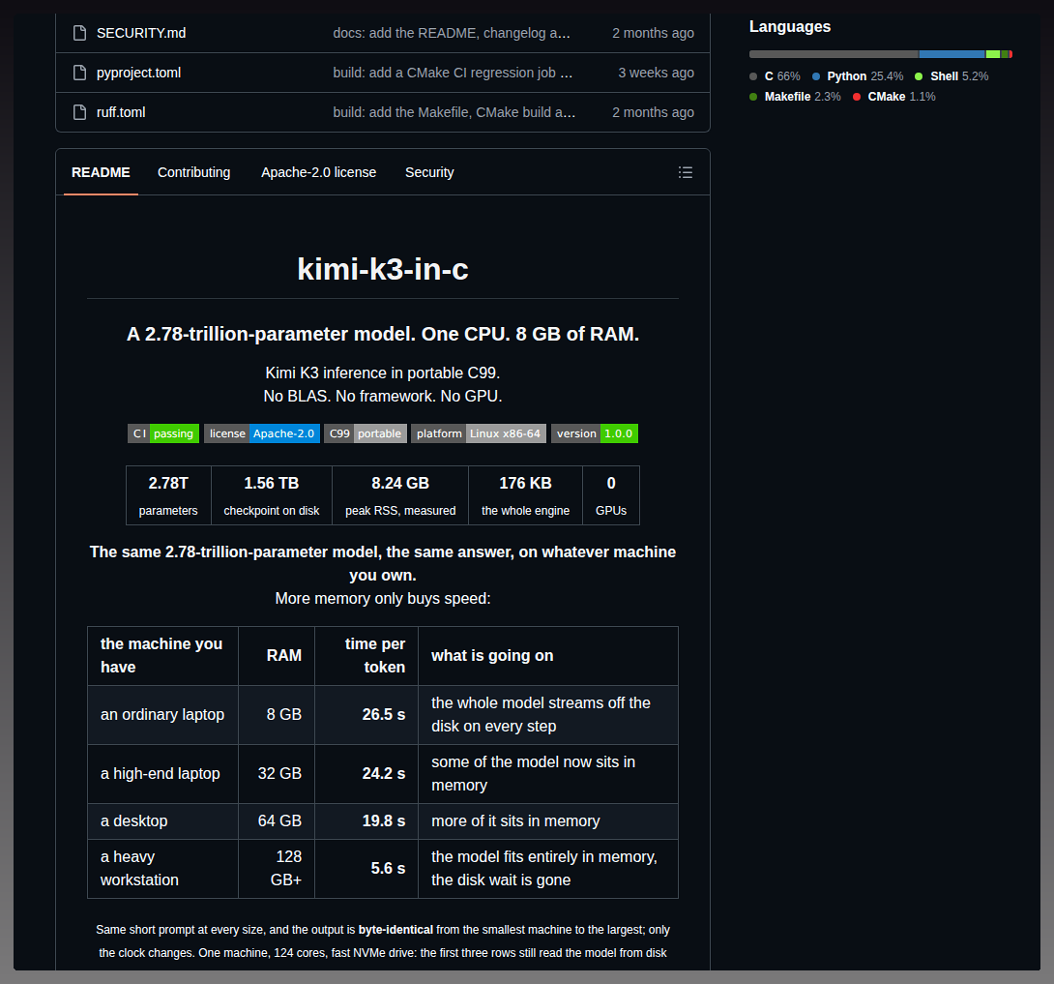Image resolution: width=1054 pixels, height=984 pixels.
Task: Click the 'an ordinary laptop' table row cell
Action: click(x=162, y=715)
